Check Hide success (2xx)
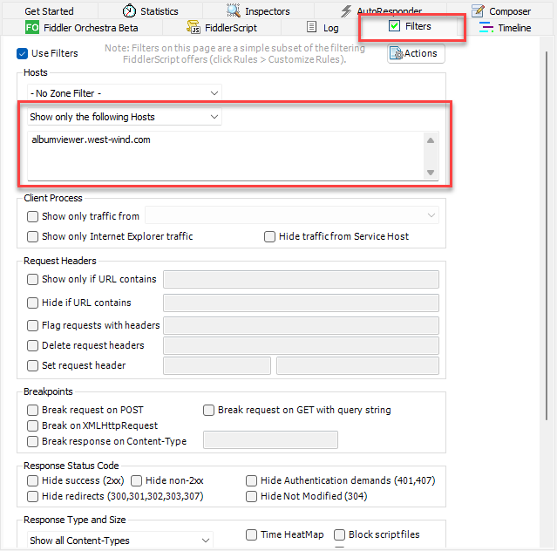 (x=32, y=480)
